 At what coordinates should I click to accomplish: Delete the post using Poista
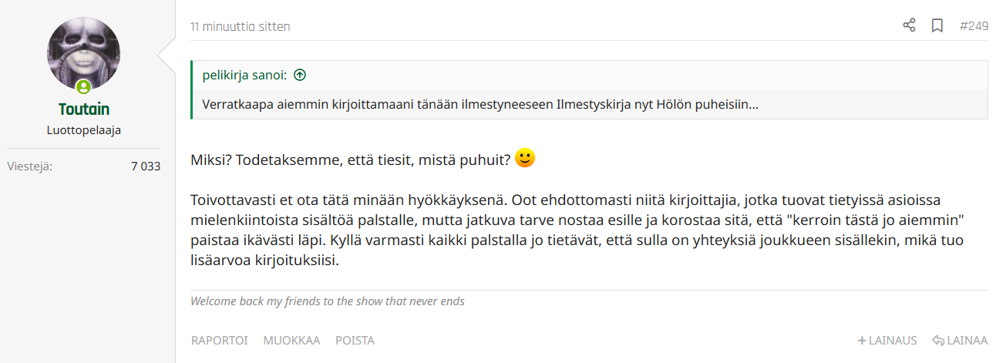[x=355, y=341]
